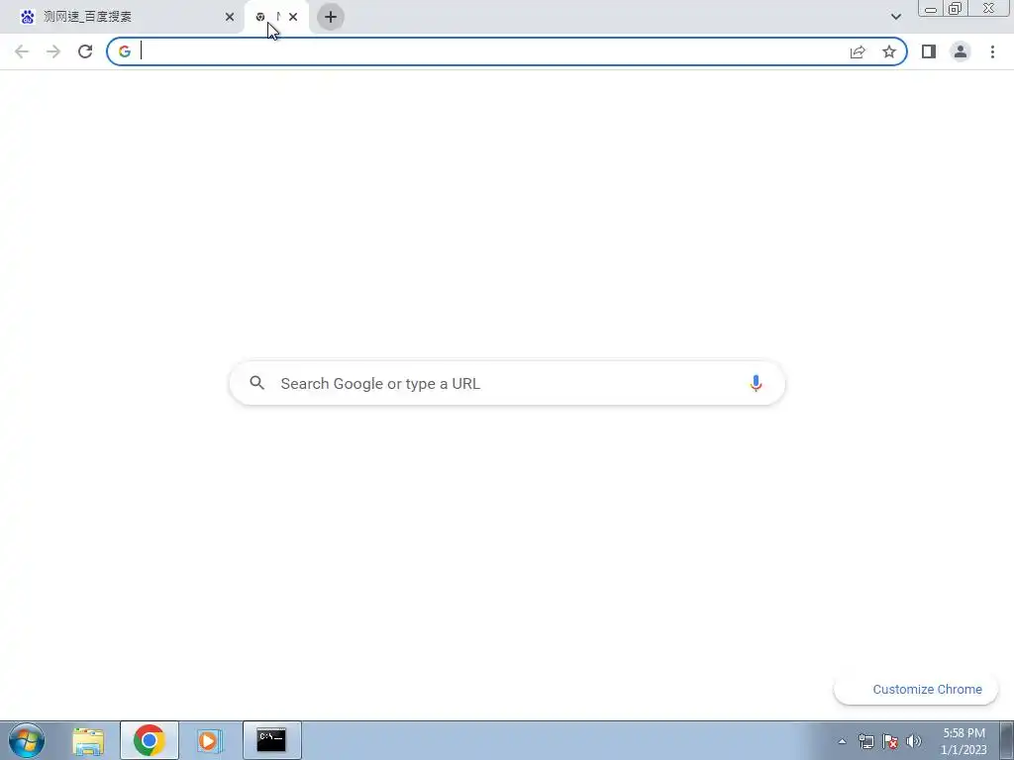Open the volume speaker tray icon
This screenshot has width=1014, height=760.
tap(914, 741)
